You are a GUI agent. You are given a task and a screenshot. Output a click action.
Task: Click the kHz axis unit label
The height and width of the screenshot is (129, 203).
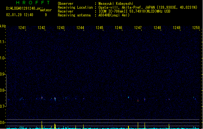pyautogui.click(x=3, y=26)
